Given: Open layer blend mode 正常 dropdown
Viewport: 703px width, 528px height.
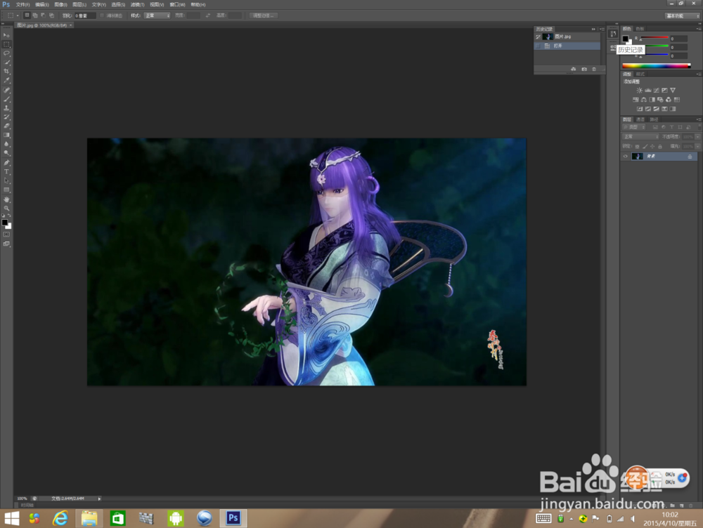Looking at the screenshot, I should [640, 137].
